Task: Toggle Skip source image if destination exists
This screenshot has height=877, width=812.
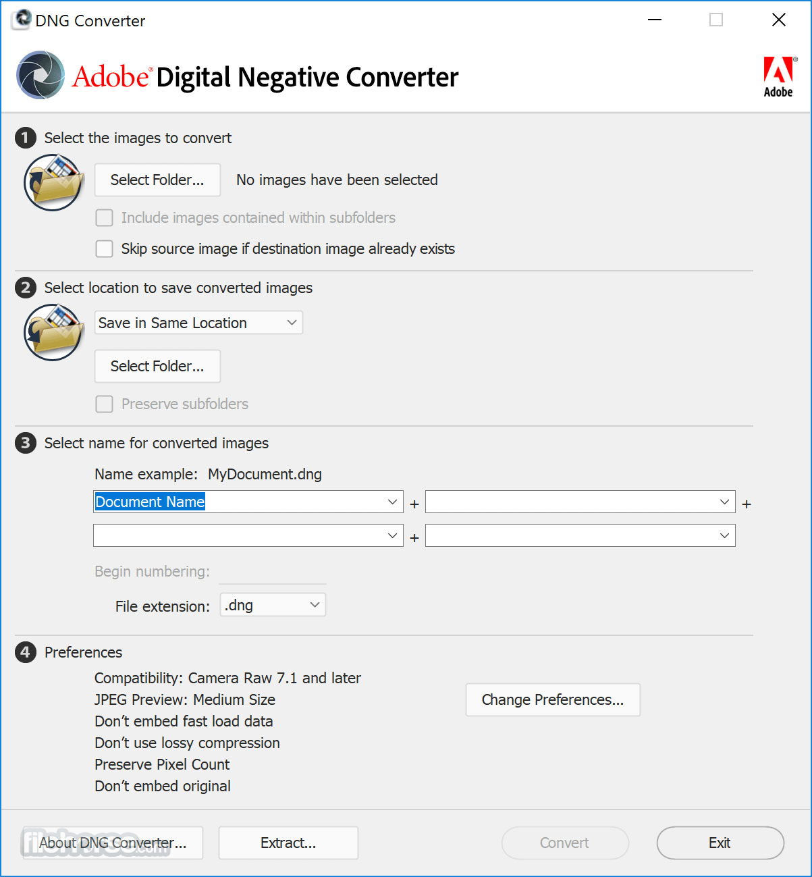Action: 104,248
